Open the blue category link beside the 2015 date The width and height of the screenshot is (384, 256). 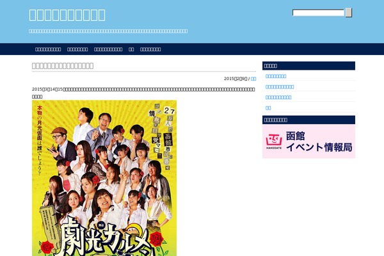[x=253, y=79]
